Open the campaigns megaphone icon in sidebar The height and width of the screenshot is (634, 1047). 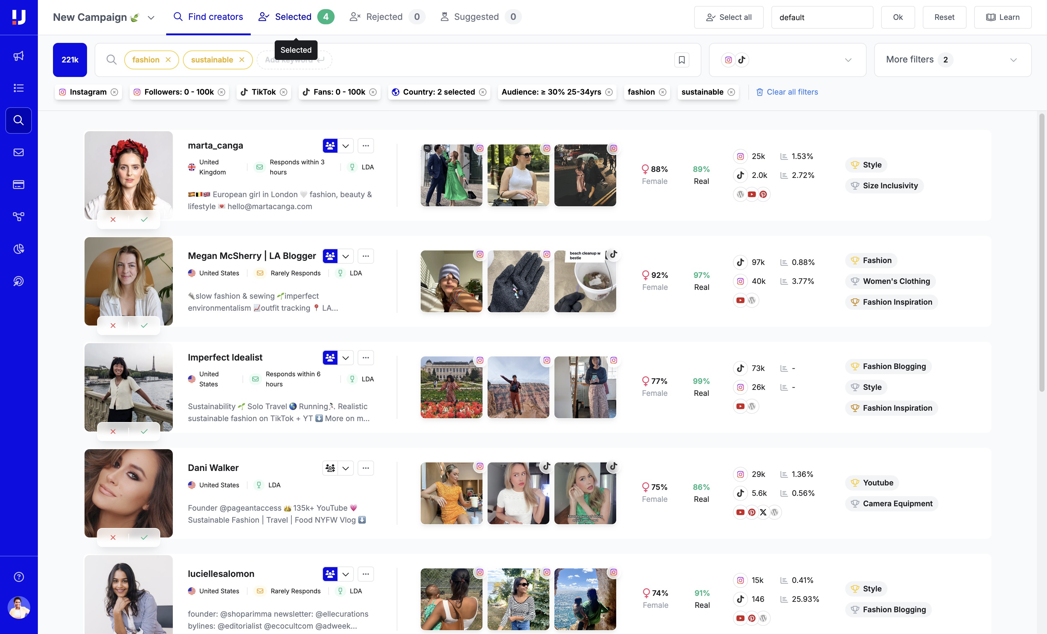[19, 56]
